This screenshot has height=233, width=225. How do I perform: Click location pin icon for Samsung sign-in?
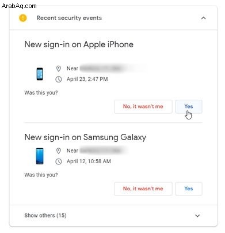click(x=59, y=151)
